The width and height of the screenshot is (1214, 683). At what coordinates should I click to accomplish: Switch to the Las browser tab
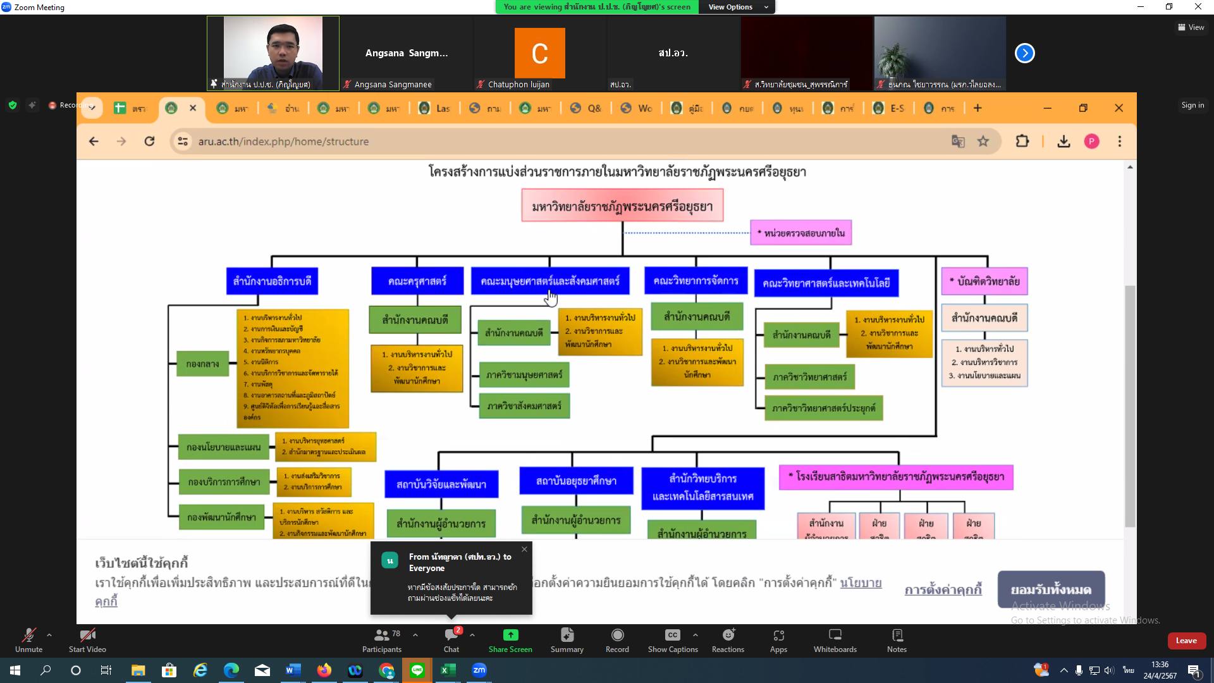tap(435, 108)
